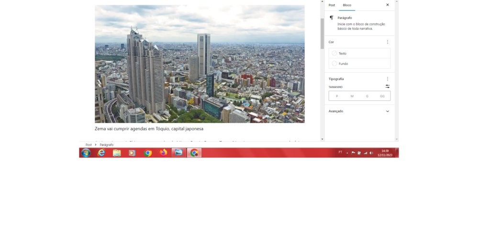Click the clock showing 14:39
The width and height of the screenshot is (490, 233).
point(385,153)
